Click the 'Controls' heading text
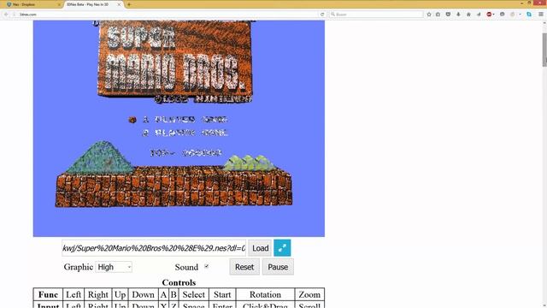Viewport: 547px width, 308px height. [179, 282]
